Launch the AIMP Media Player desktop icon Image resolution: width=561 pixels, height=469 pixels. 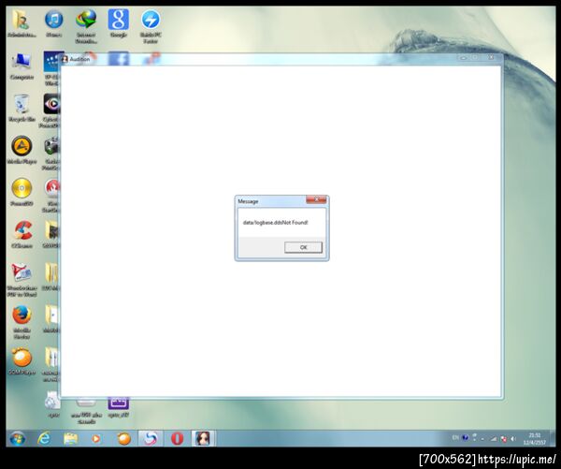(22, 150)
